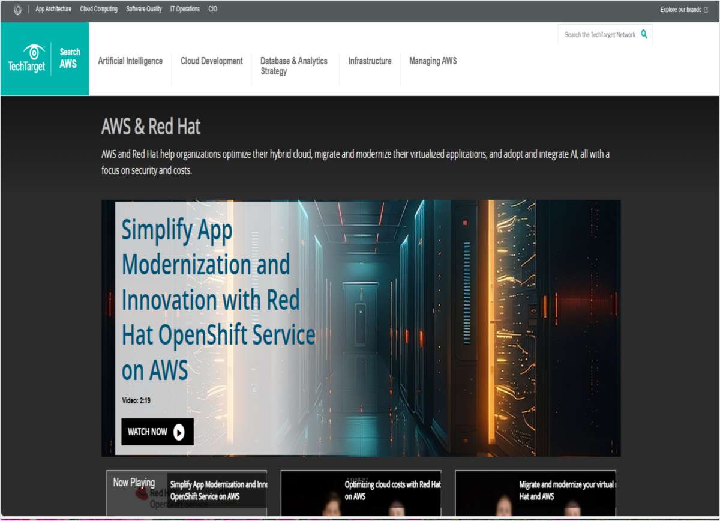Click the search magnifying glass icon

(x=644, y=34)
